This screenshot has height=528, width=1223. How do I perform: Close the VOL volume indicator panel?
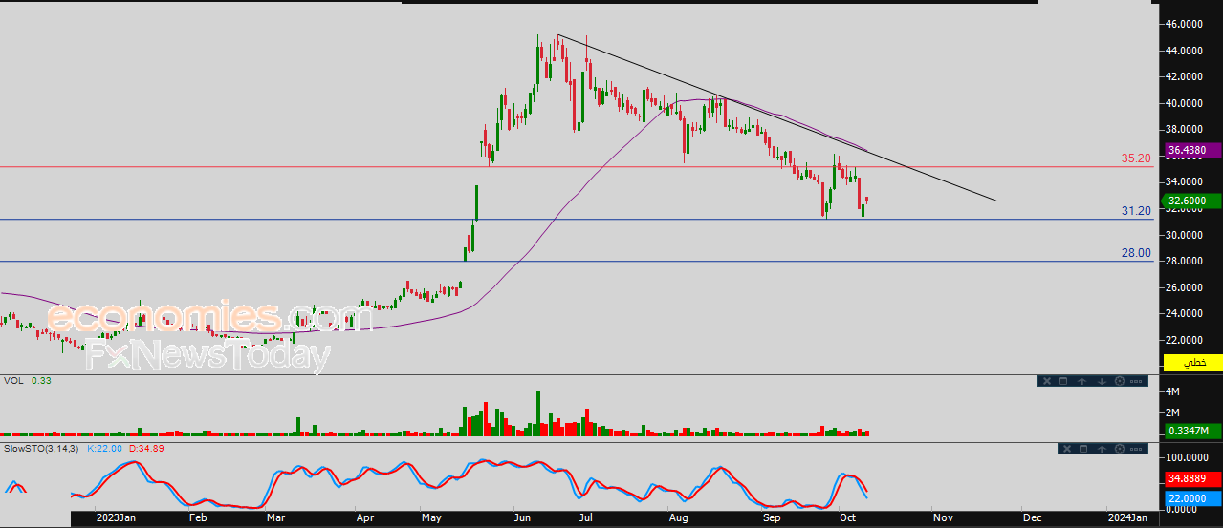coord(1047,381)
